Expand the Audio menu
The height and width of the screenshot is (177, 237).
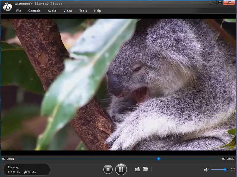click(x=52, y=11)
